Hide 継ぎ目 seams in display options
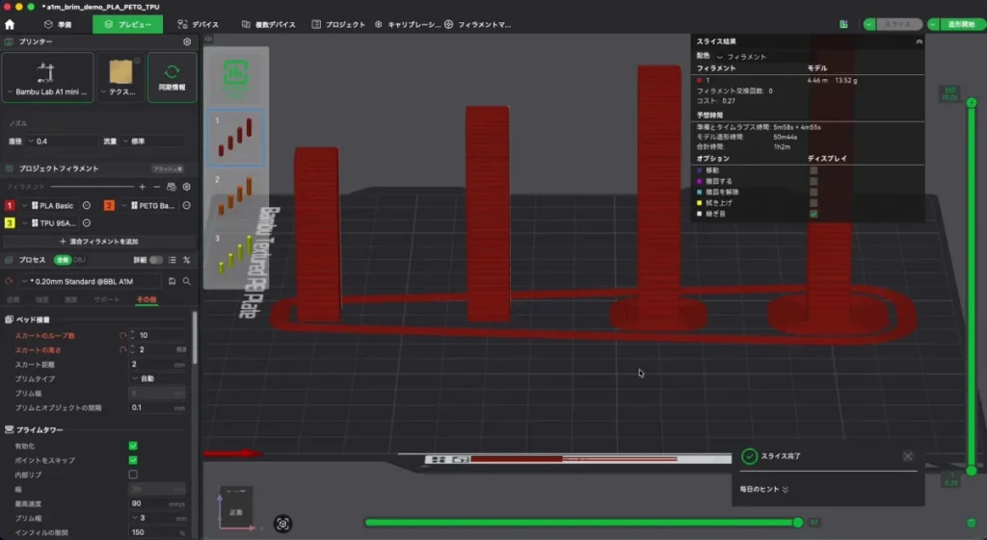This screenshot has height=540, width=987. tap(814, 214)
